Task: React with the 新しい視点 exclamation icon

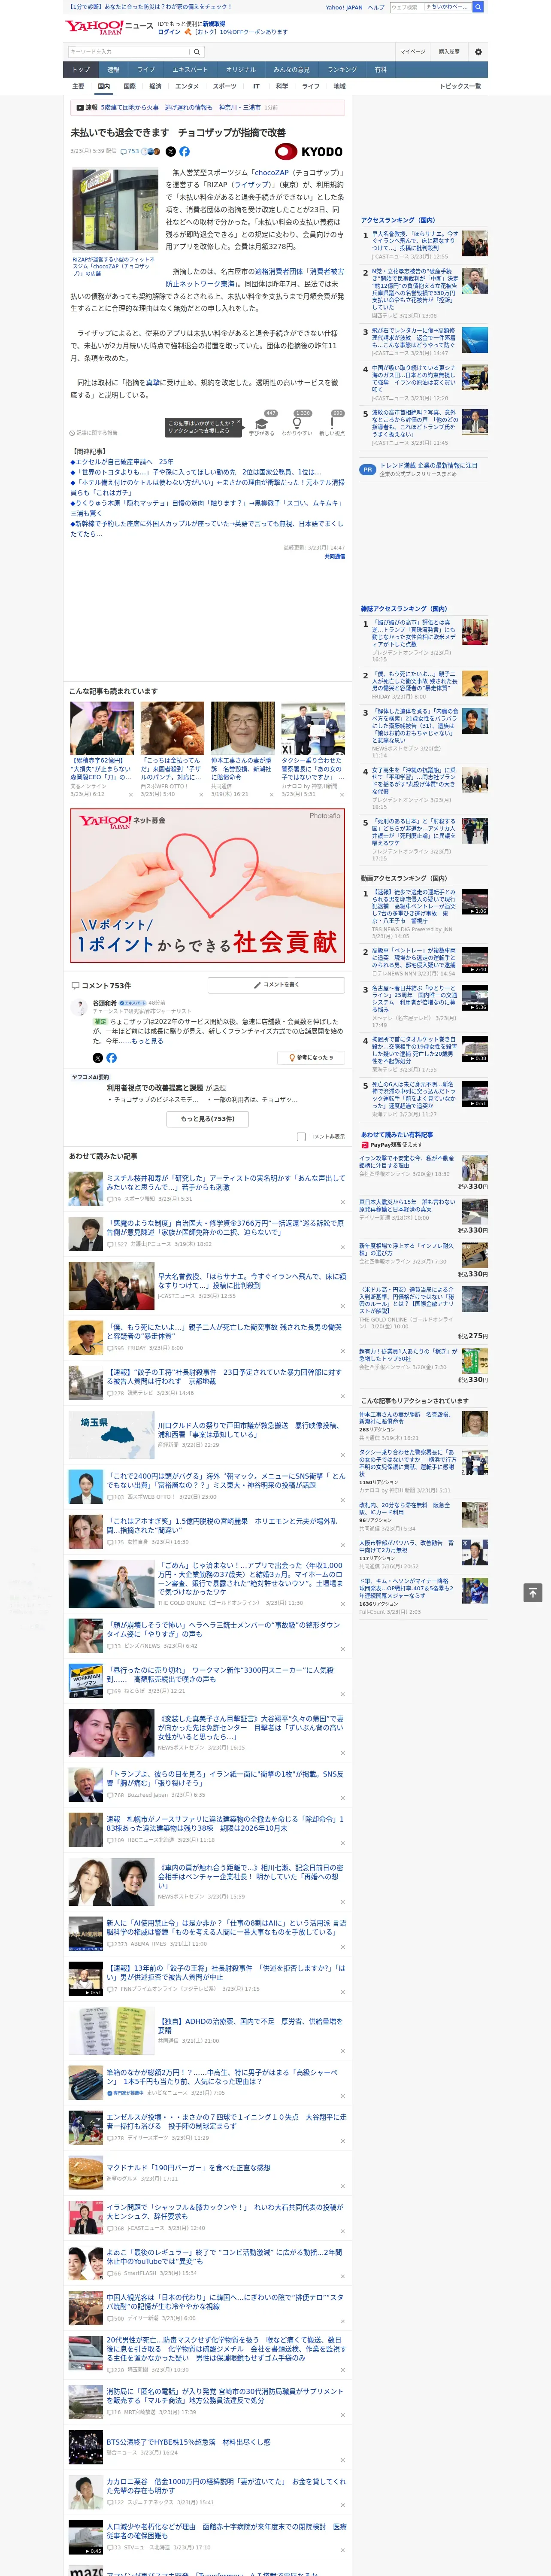Action: (x=332, y=424)
